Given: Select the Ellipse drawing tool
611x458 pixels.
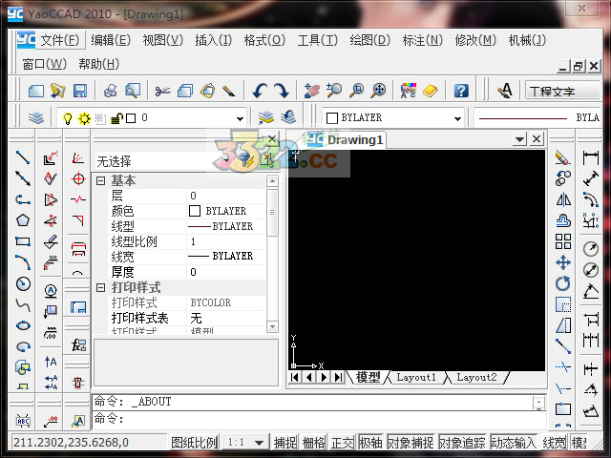Looking at the screenshot, I should (x=23, y=325).
